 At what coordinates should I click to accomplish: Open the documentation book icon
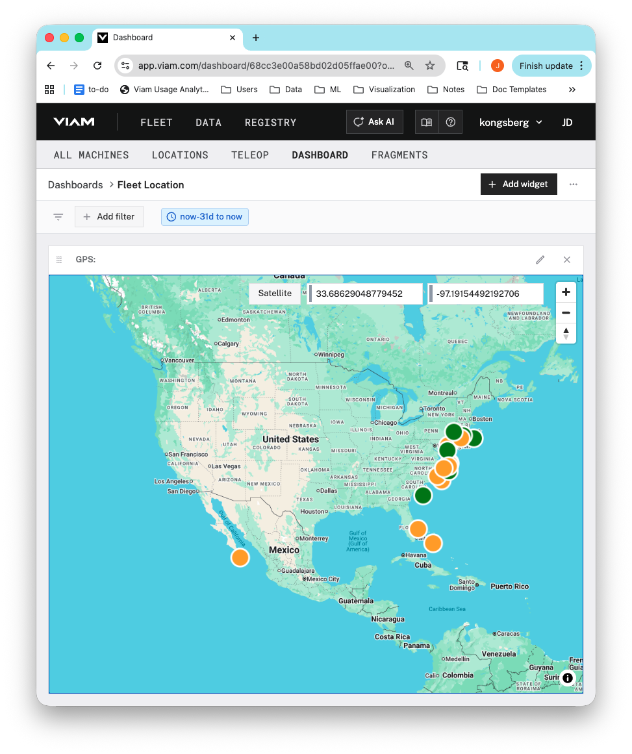(x=427, y=121)
